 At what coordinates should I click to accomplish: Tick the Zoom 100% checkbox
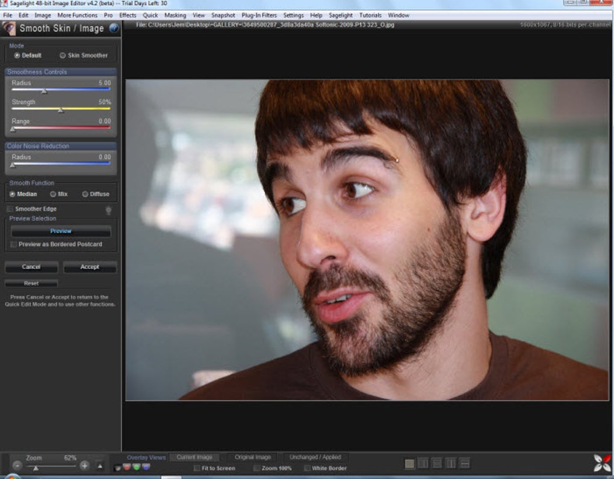pyautogui.click(x=256, y=468)
